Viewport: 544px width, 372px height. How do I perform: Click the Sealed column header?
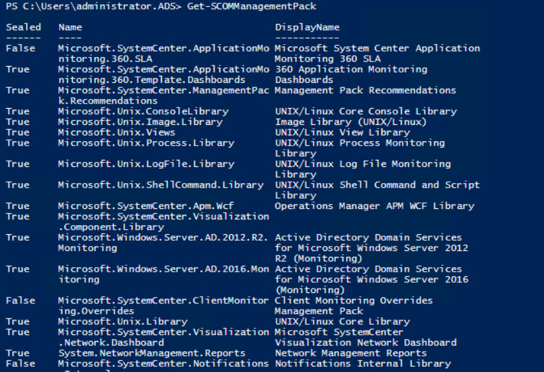click(x=23, y=27)
